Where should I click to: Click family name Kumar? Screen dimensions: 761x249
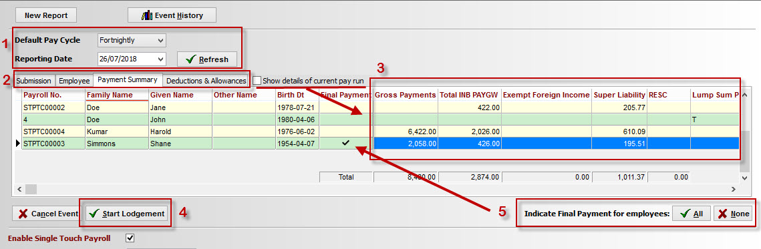click(x=117, y=132)
